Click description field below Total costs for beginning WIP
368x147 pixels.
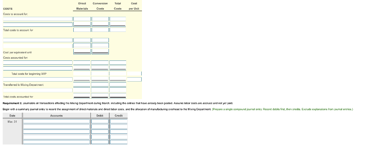point(38,79)
